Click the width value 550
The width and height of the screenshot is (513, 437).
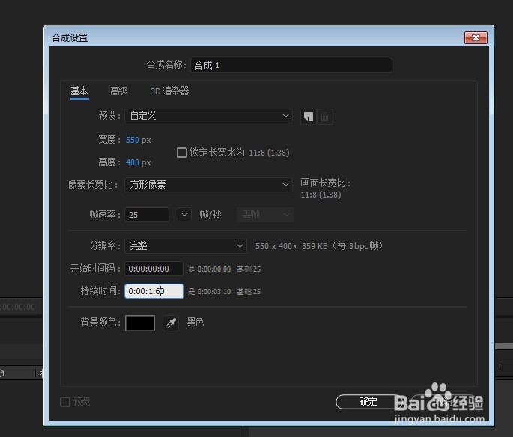pyautogui.click(x=133, y=140)
